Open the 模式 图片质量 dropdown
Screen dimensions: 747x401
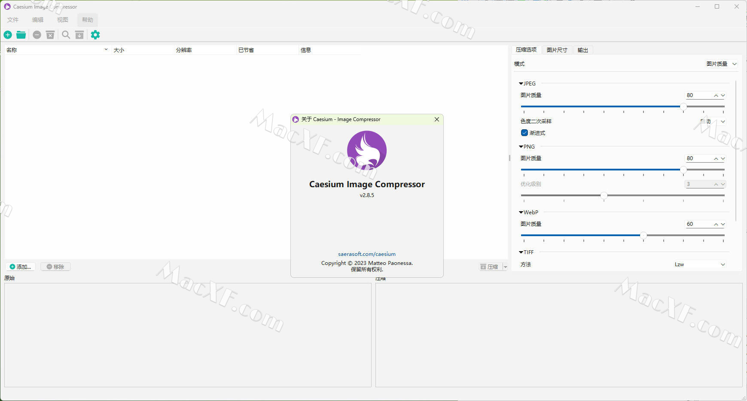click(722, 64)
